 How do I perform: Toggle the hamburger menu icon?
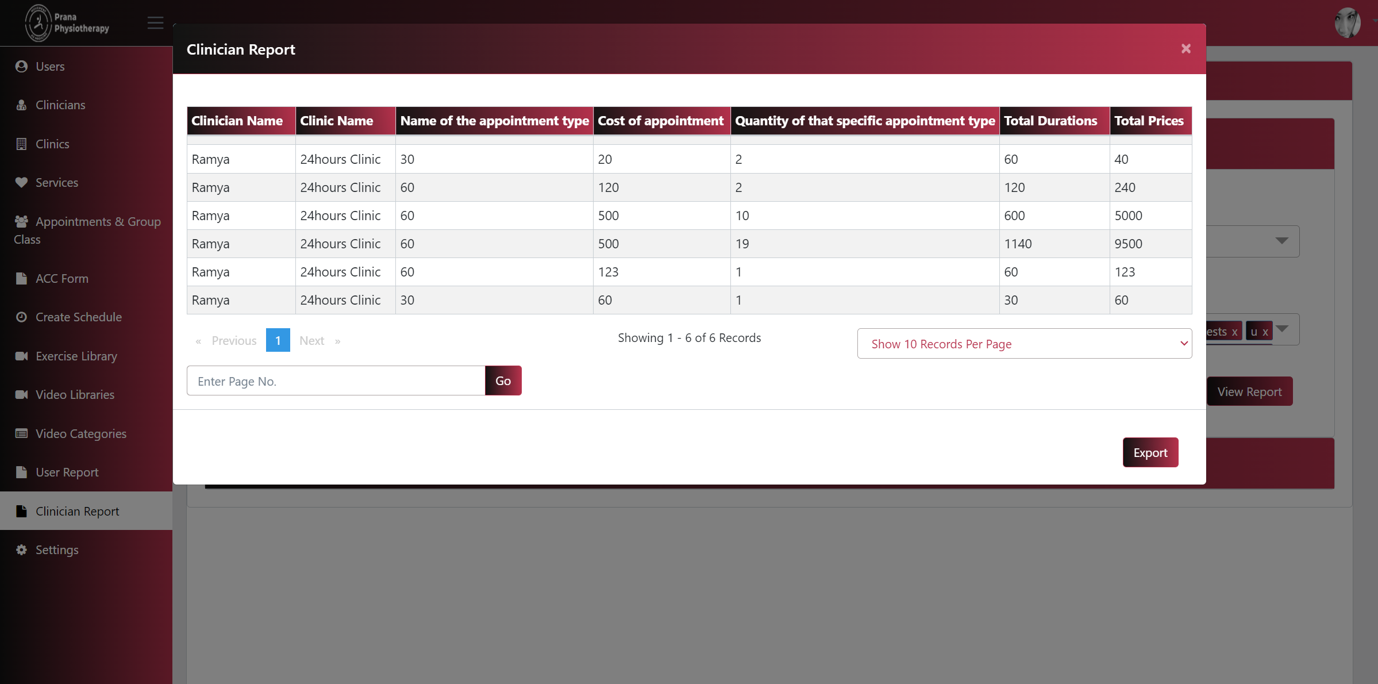point(155,23)
